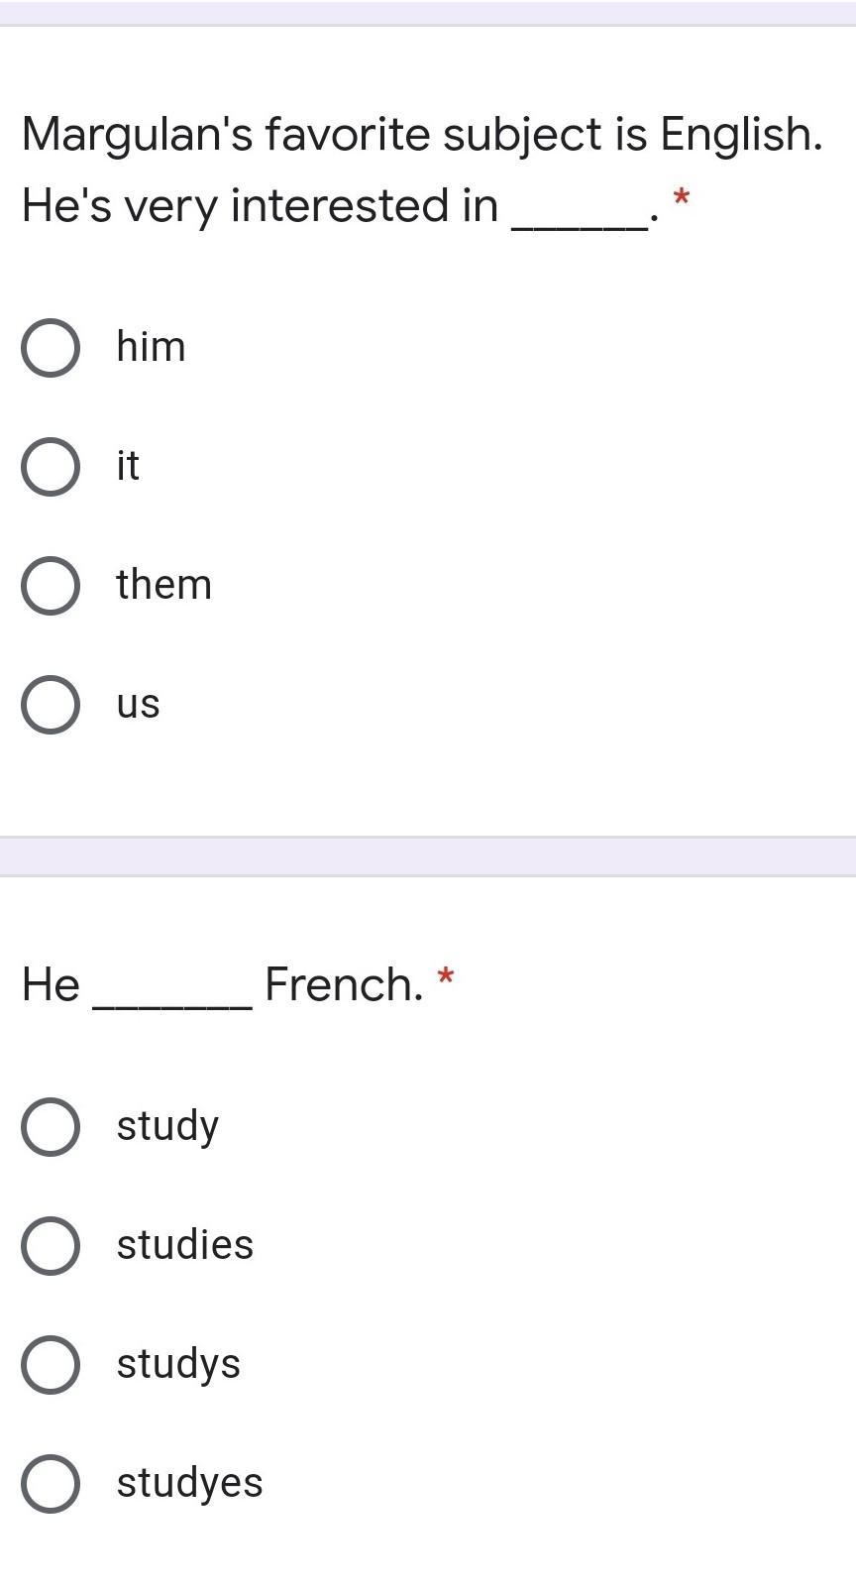Image resolution: width=856 pixels, height=1591 pixels.
Task: Select the radio circle beside 'studyes'
Action: point(51,1484)
